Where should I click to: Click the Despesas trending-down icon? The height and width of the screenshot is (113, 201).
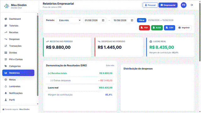pos(6,39)
